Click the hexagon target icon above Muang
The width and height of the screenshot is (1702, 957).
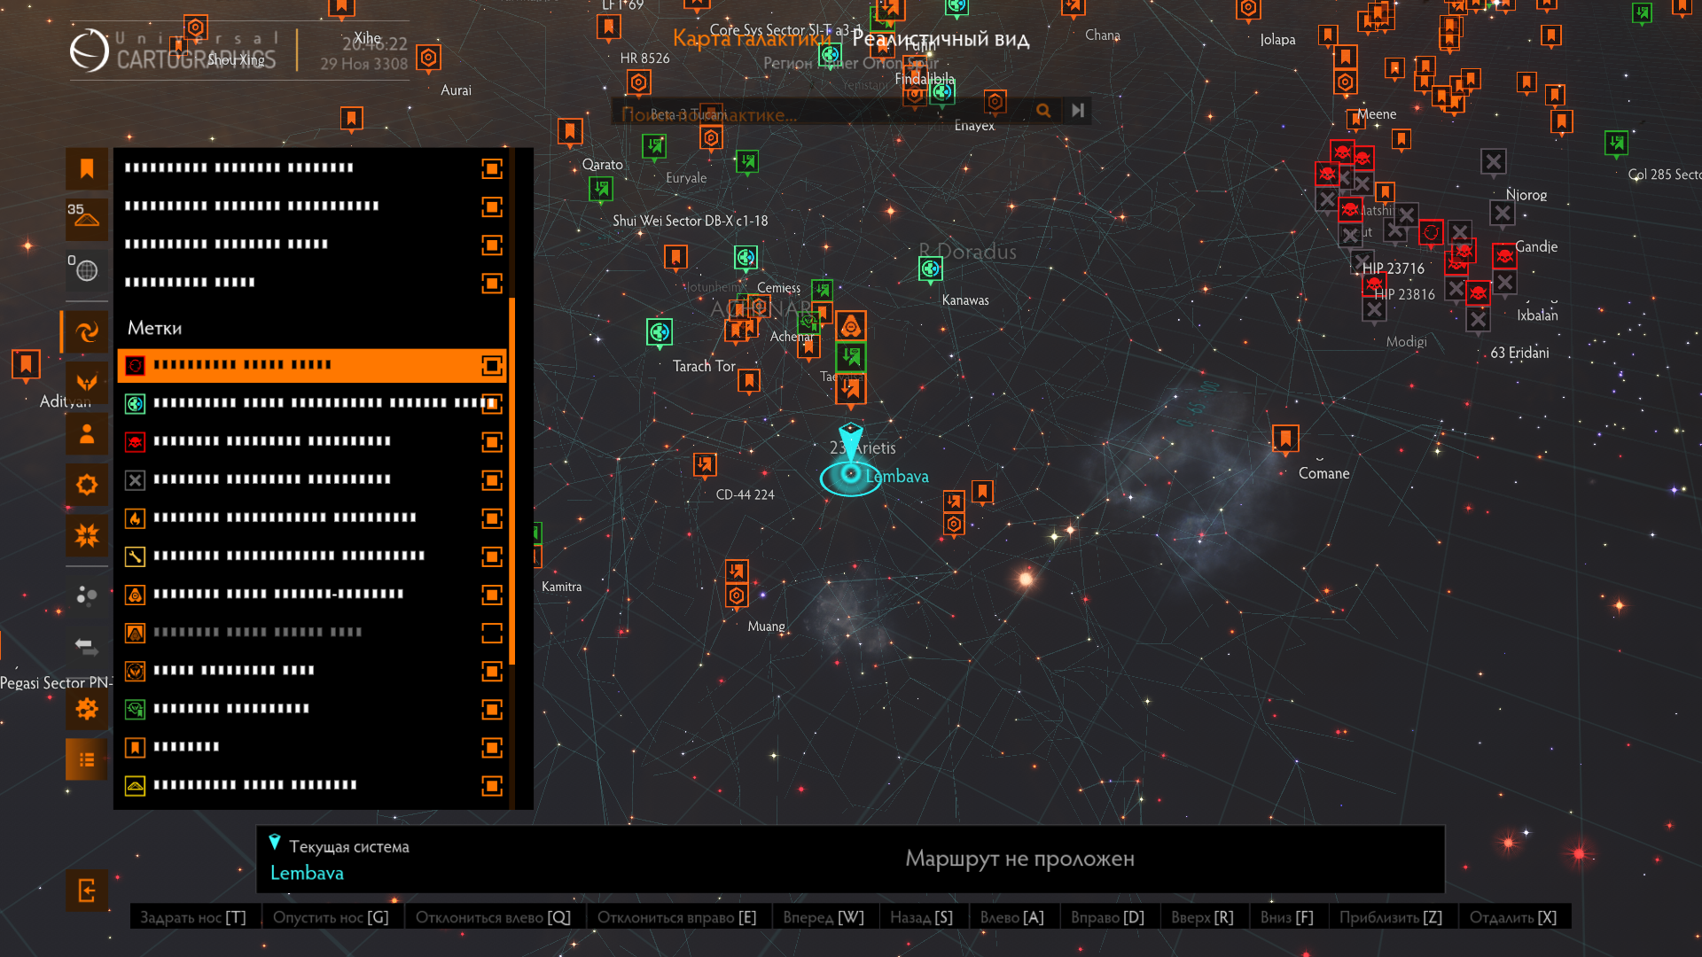[737, 596]
